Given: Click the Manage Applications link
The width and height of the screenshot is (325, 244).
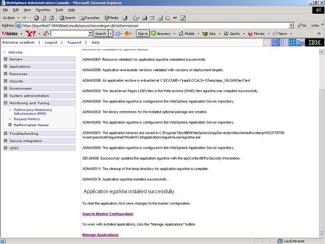Looking at the screenshot, I should coord(100,234).
